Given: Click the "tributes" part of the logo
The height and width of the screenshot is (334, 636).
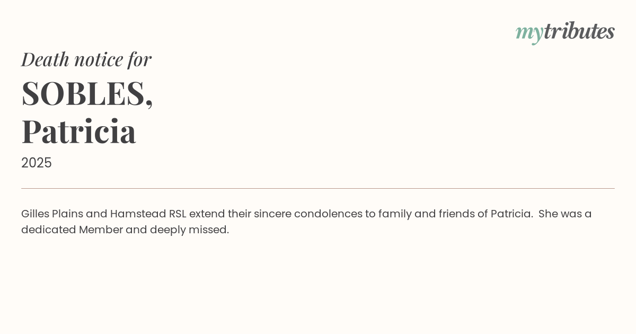Looking at the screenshot, I should 579,31.
